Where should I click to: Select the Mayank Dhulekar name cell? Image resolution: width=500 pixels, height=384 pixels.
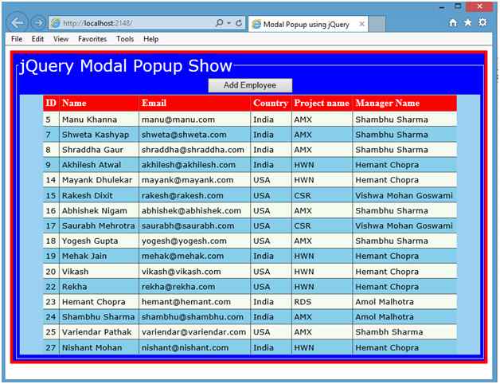[99, 180]
